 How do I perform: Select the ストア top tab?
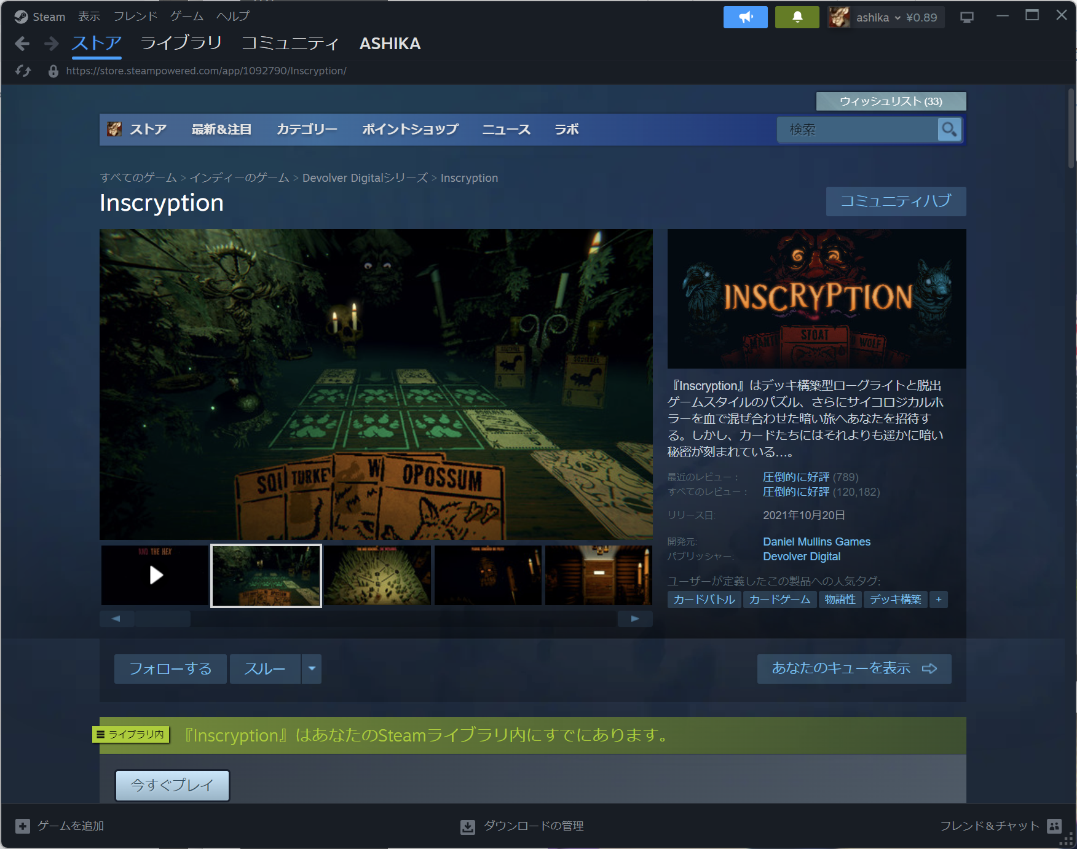pyautogui.click(x=97, y=43)
